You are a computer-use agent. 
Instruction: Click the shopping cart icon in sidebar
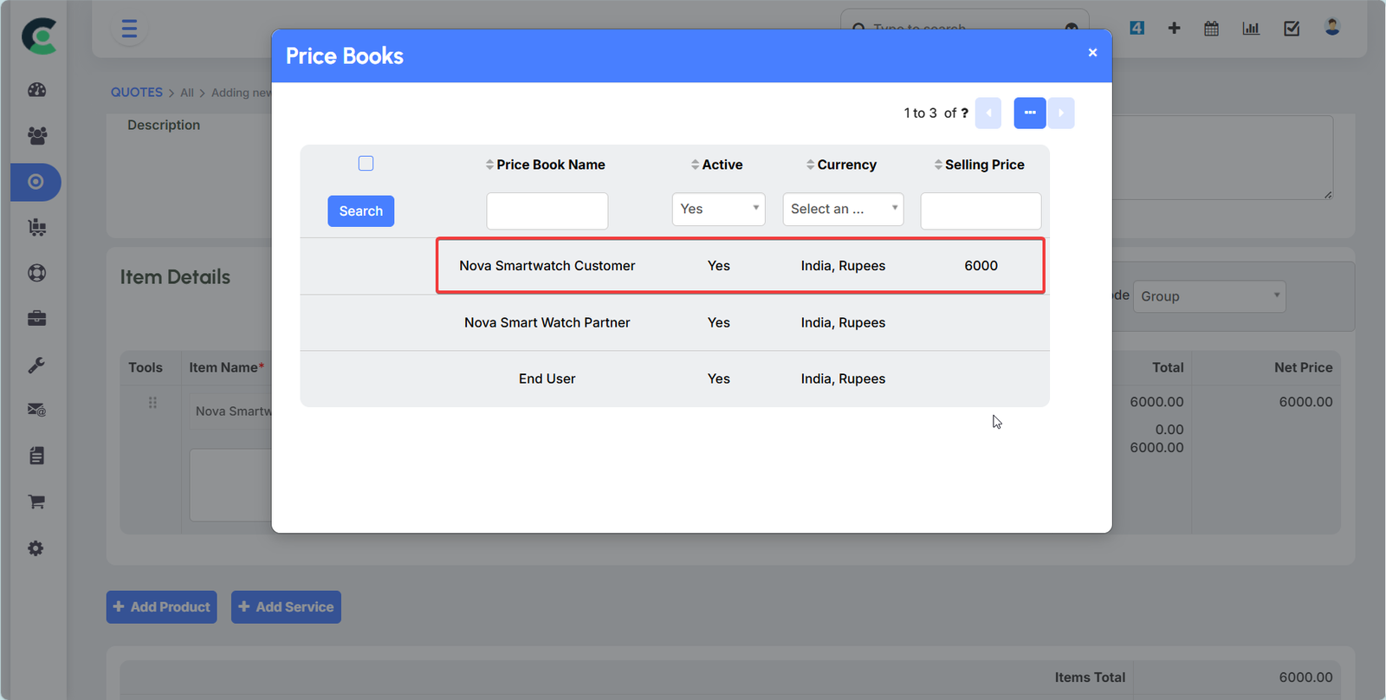tap(36, 502)
